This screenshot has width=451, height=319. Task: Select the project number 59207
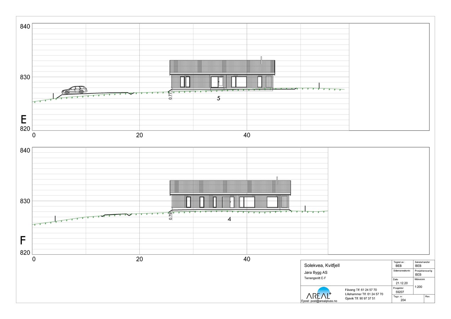pos(400,292)
